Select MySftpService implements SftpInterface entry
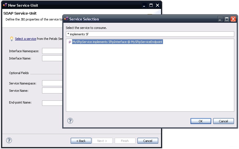 117,42
